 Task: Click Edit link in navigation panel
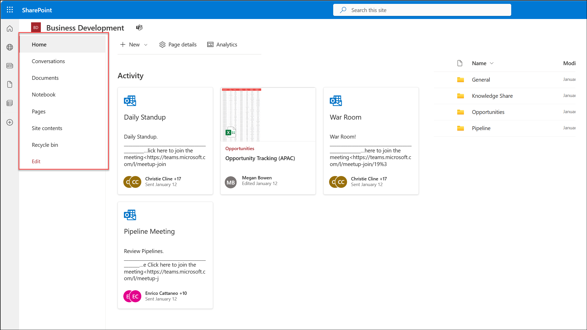pyautogui.click(x=36, y=161)
